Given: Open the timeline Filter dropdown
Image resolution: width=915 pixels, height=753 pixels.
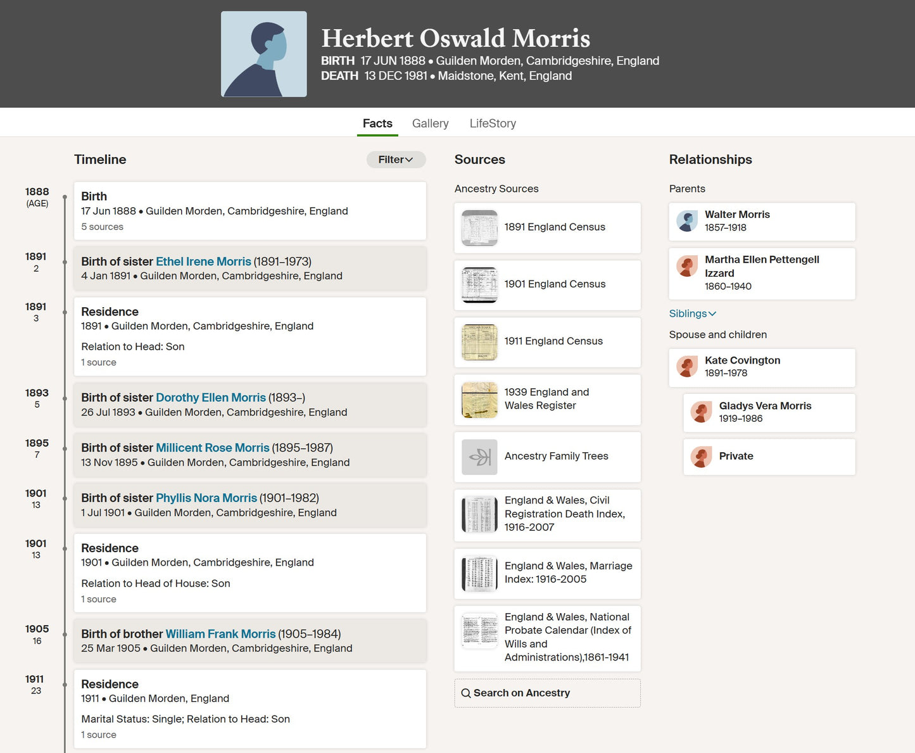Looking at the screenshot, I should click(396, 160).
